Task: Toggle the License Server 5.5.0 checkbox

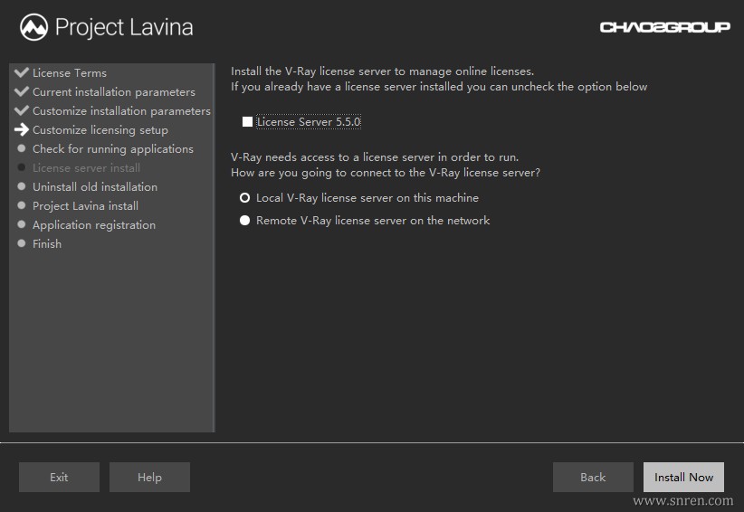Action: [247, 122]
